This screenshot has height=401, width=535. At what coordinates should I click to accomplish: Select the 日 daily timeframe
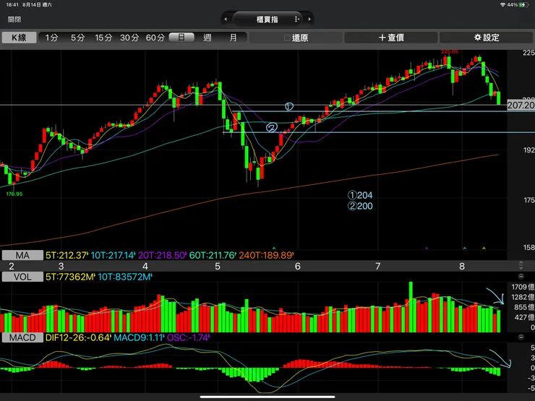tap(181, 38)
